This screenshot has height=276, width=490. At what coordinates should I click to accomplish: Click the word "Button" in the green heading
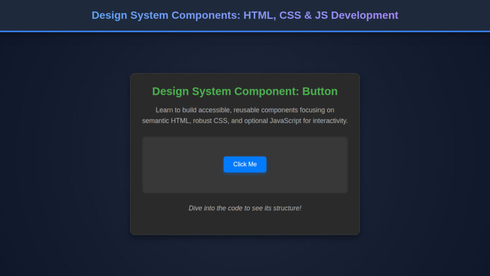tap(320, 91)
